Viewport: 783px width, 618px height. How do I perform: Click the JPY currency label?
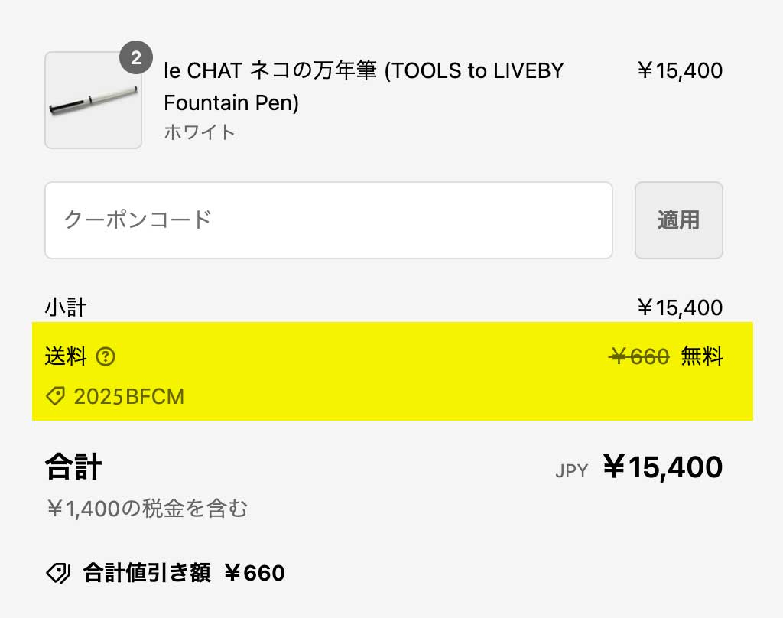point(572,471)
